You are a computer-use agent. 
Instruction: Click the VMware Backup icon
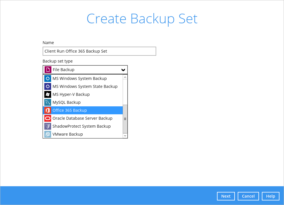pos(48,134)
